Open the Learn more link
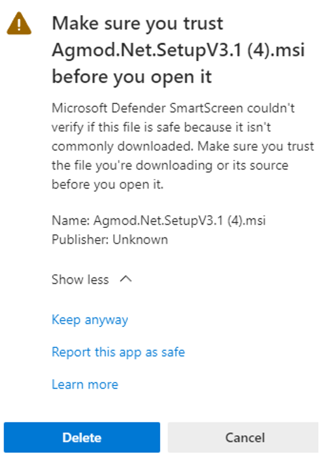This screenshot has height=466, width=319. click(x=85, y=385)
